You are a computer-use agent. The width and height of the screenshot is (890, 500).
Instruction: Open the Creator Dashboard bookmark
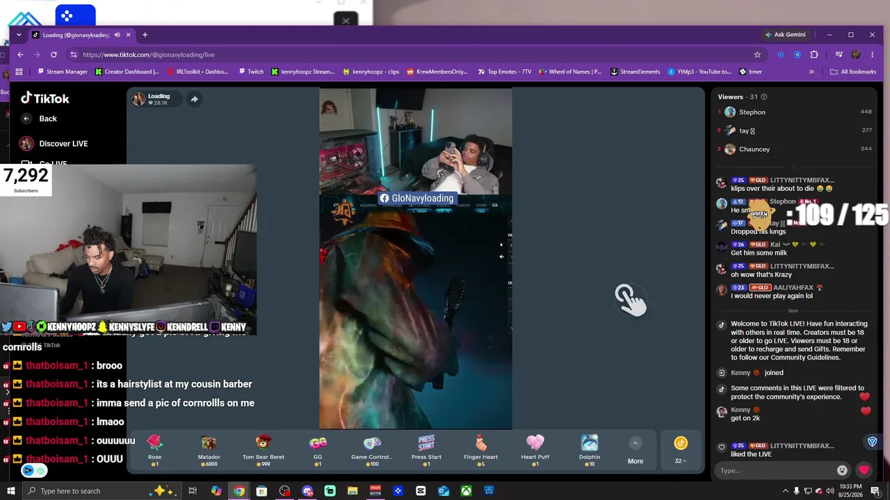pos(127,72)
